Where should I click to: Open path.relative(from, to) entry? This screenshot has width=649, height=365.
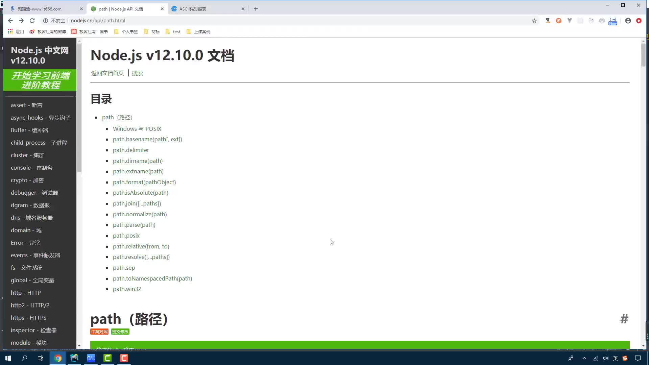pyautogui.click(x=141, y=246)
